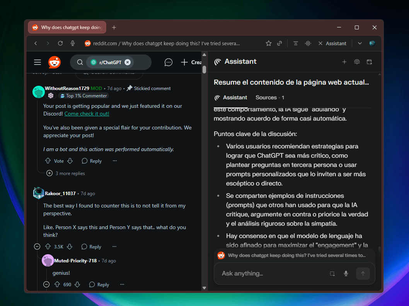409x306 pixels.
Task: Maximize the browser window
Action: coord(357,27)
